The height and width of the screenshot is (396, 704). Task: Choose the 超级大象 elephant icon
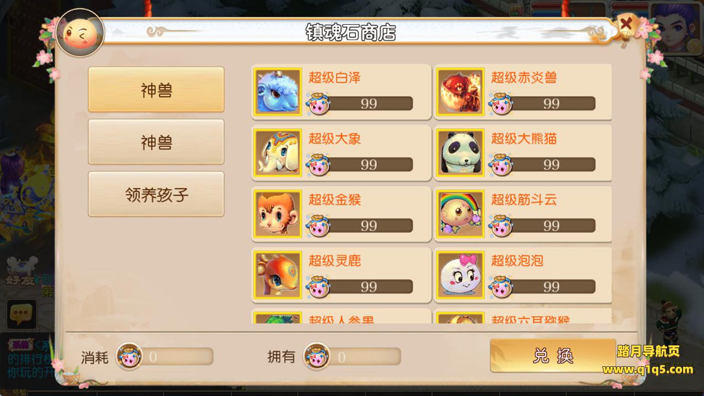click(x=277, y=153)
